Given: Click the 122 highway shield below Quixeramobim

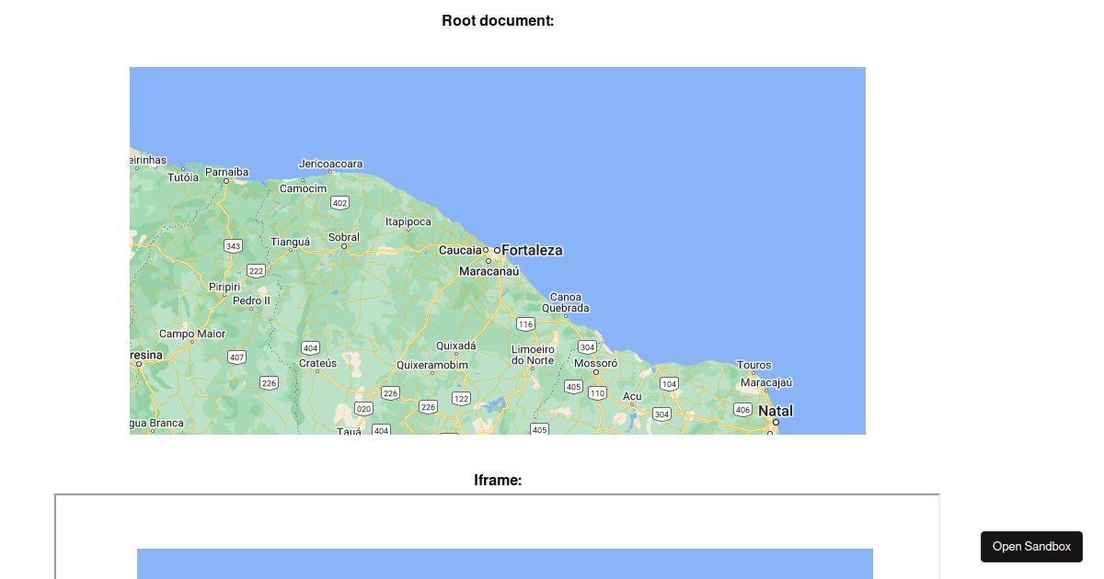Looking at the screenshot, I should (460, 399).
